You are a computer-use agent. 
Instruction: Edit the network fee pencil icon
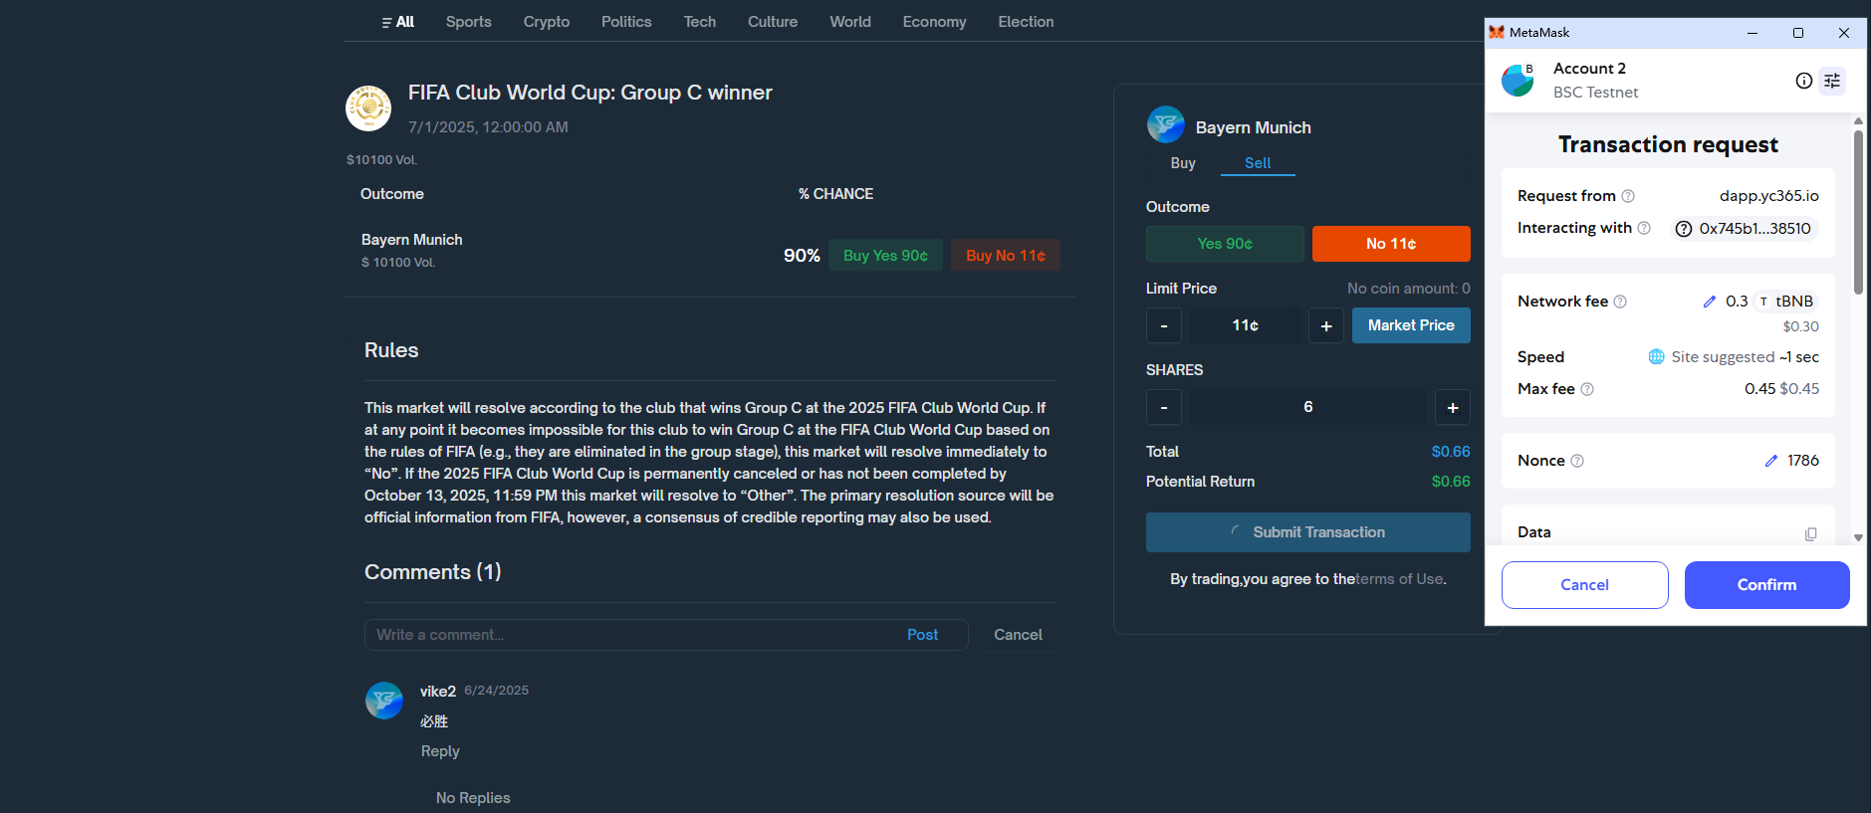[1710, 302]
